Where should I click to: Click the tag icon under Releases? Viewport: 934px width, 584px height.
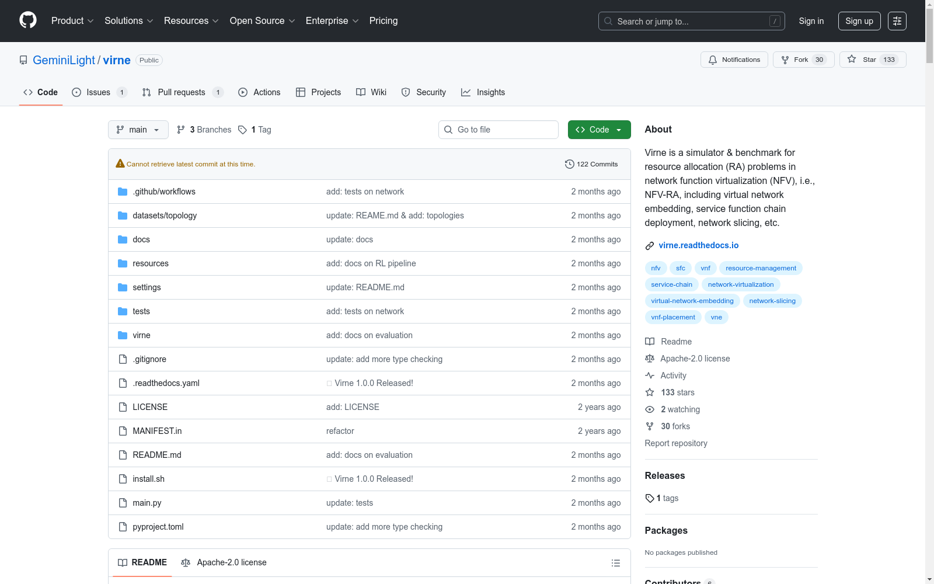(650, 498)
